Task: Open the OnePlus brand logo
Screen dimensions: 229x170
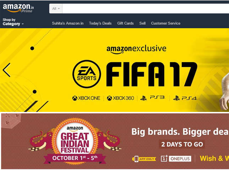Action: coord(176,159)
